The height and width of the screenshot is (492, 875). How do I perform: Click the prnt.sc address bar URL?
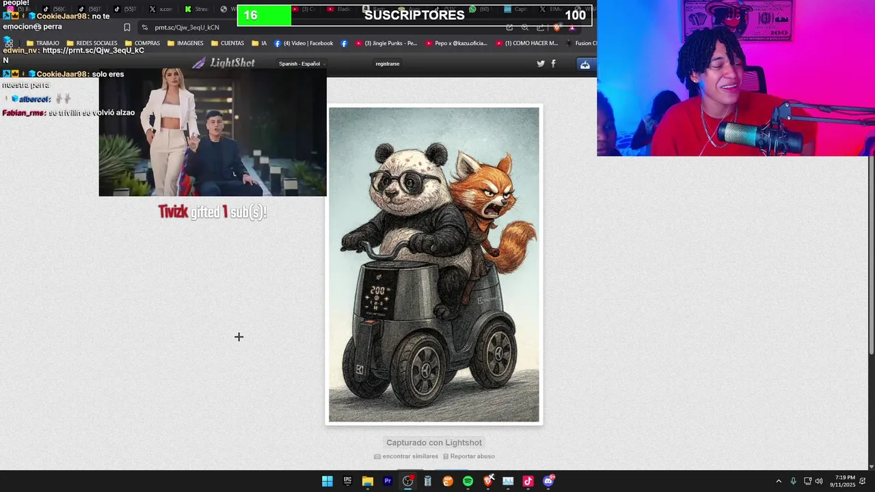point(187,27)
